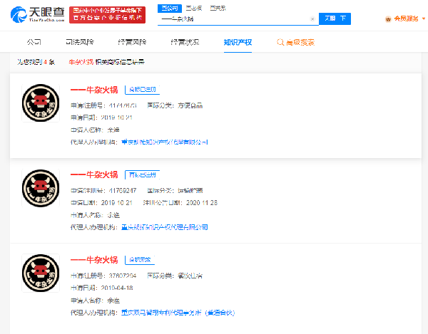
Task: Click inside the search input field
Action: point(235,19)
